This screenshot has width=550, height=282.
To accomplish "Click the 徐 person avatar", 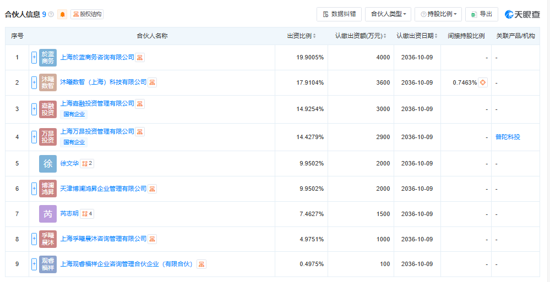I will pos(48,164).
